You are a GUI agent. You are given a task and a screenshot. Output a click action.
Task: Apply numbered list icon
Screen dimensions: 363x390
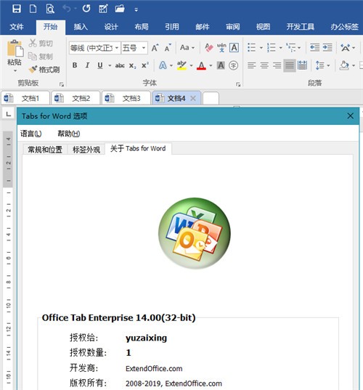point(272,47)
